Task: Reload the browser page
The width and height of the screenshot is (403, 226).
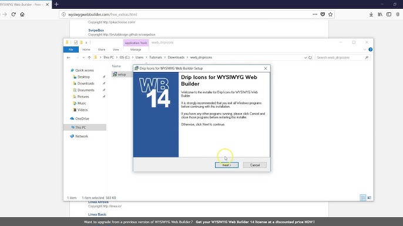Action: click(14, 15)
